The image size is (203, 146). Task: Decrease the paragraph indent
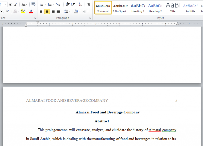[x=68, y=4]
